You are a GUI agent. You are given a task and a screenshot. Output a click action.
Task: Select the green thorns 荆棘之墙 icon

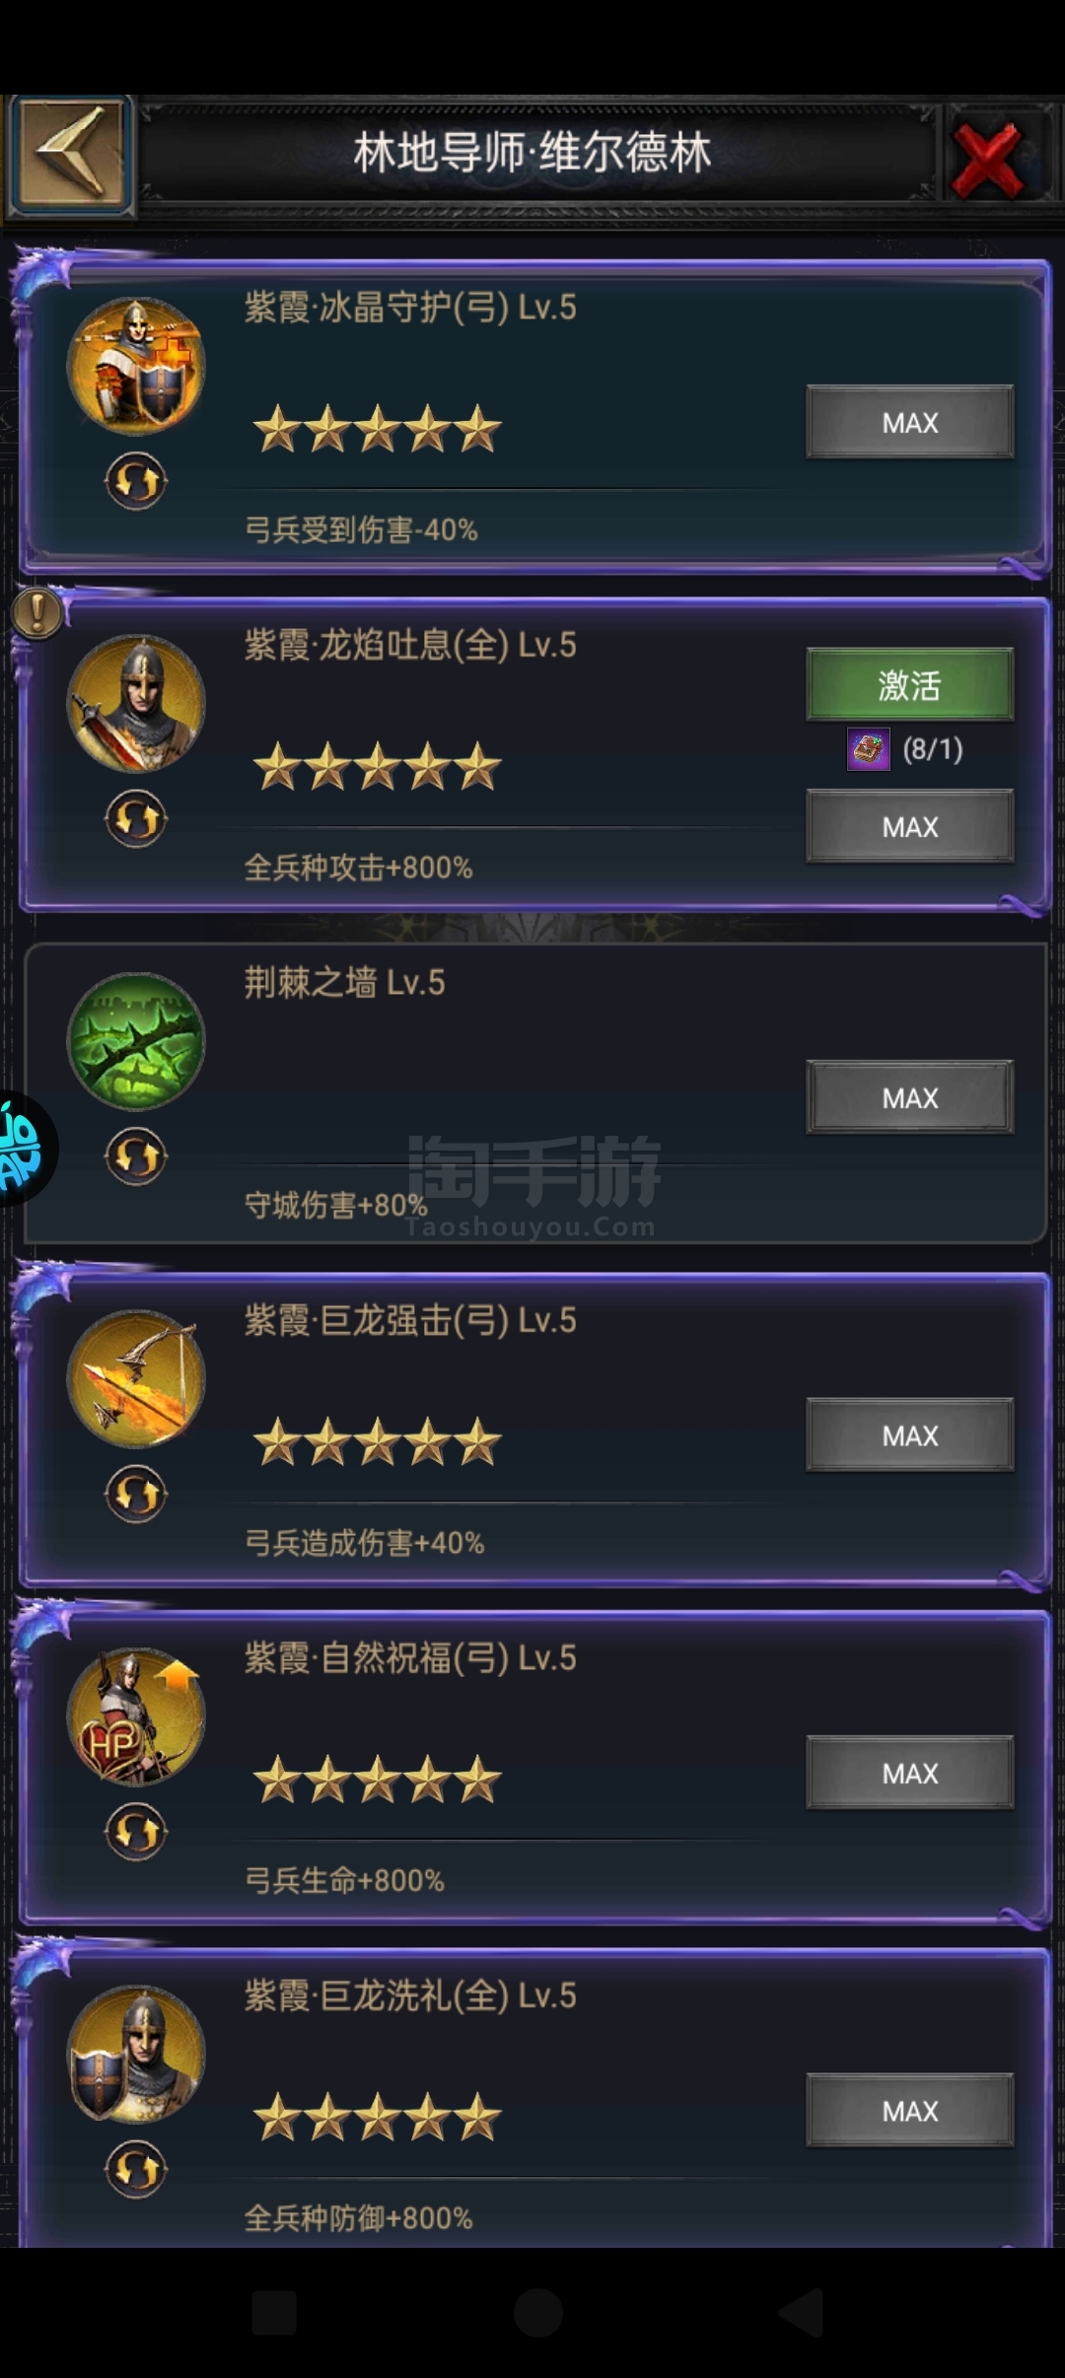click(x=136, y=1042)
